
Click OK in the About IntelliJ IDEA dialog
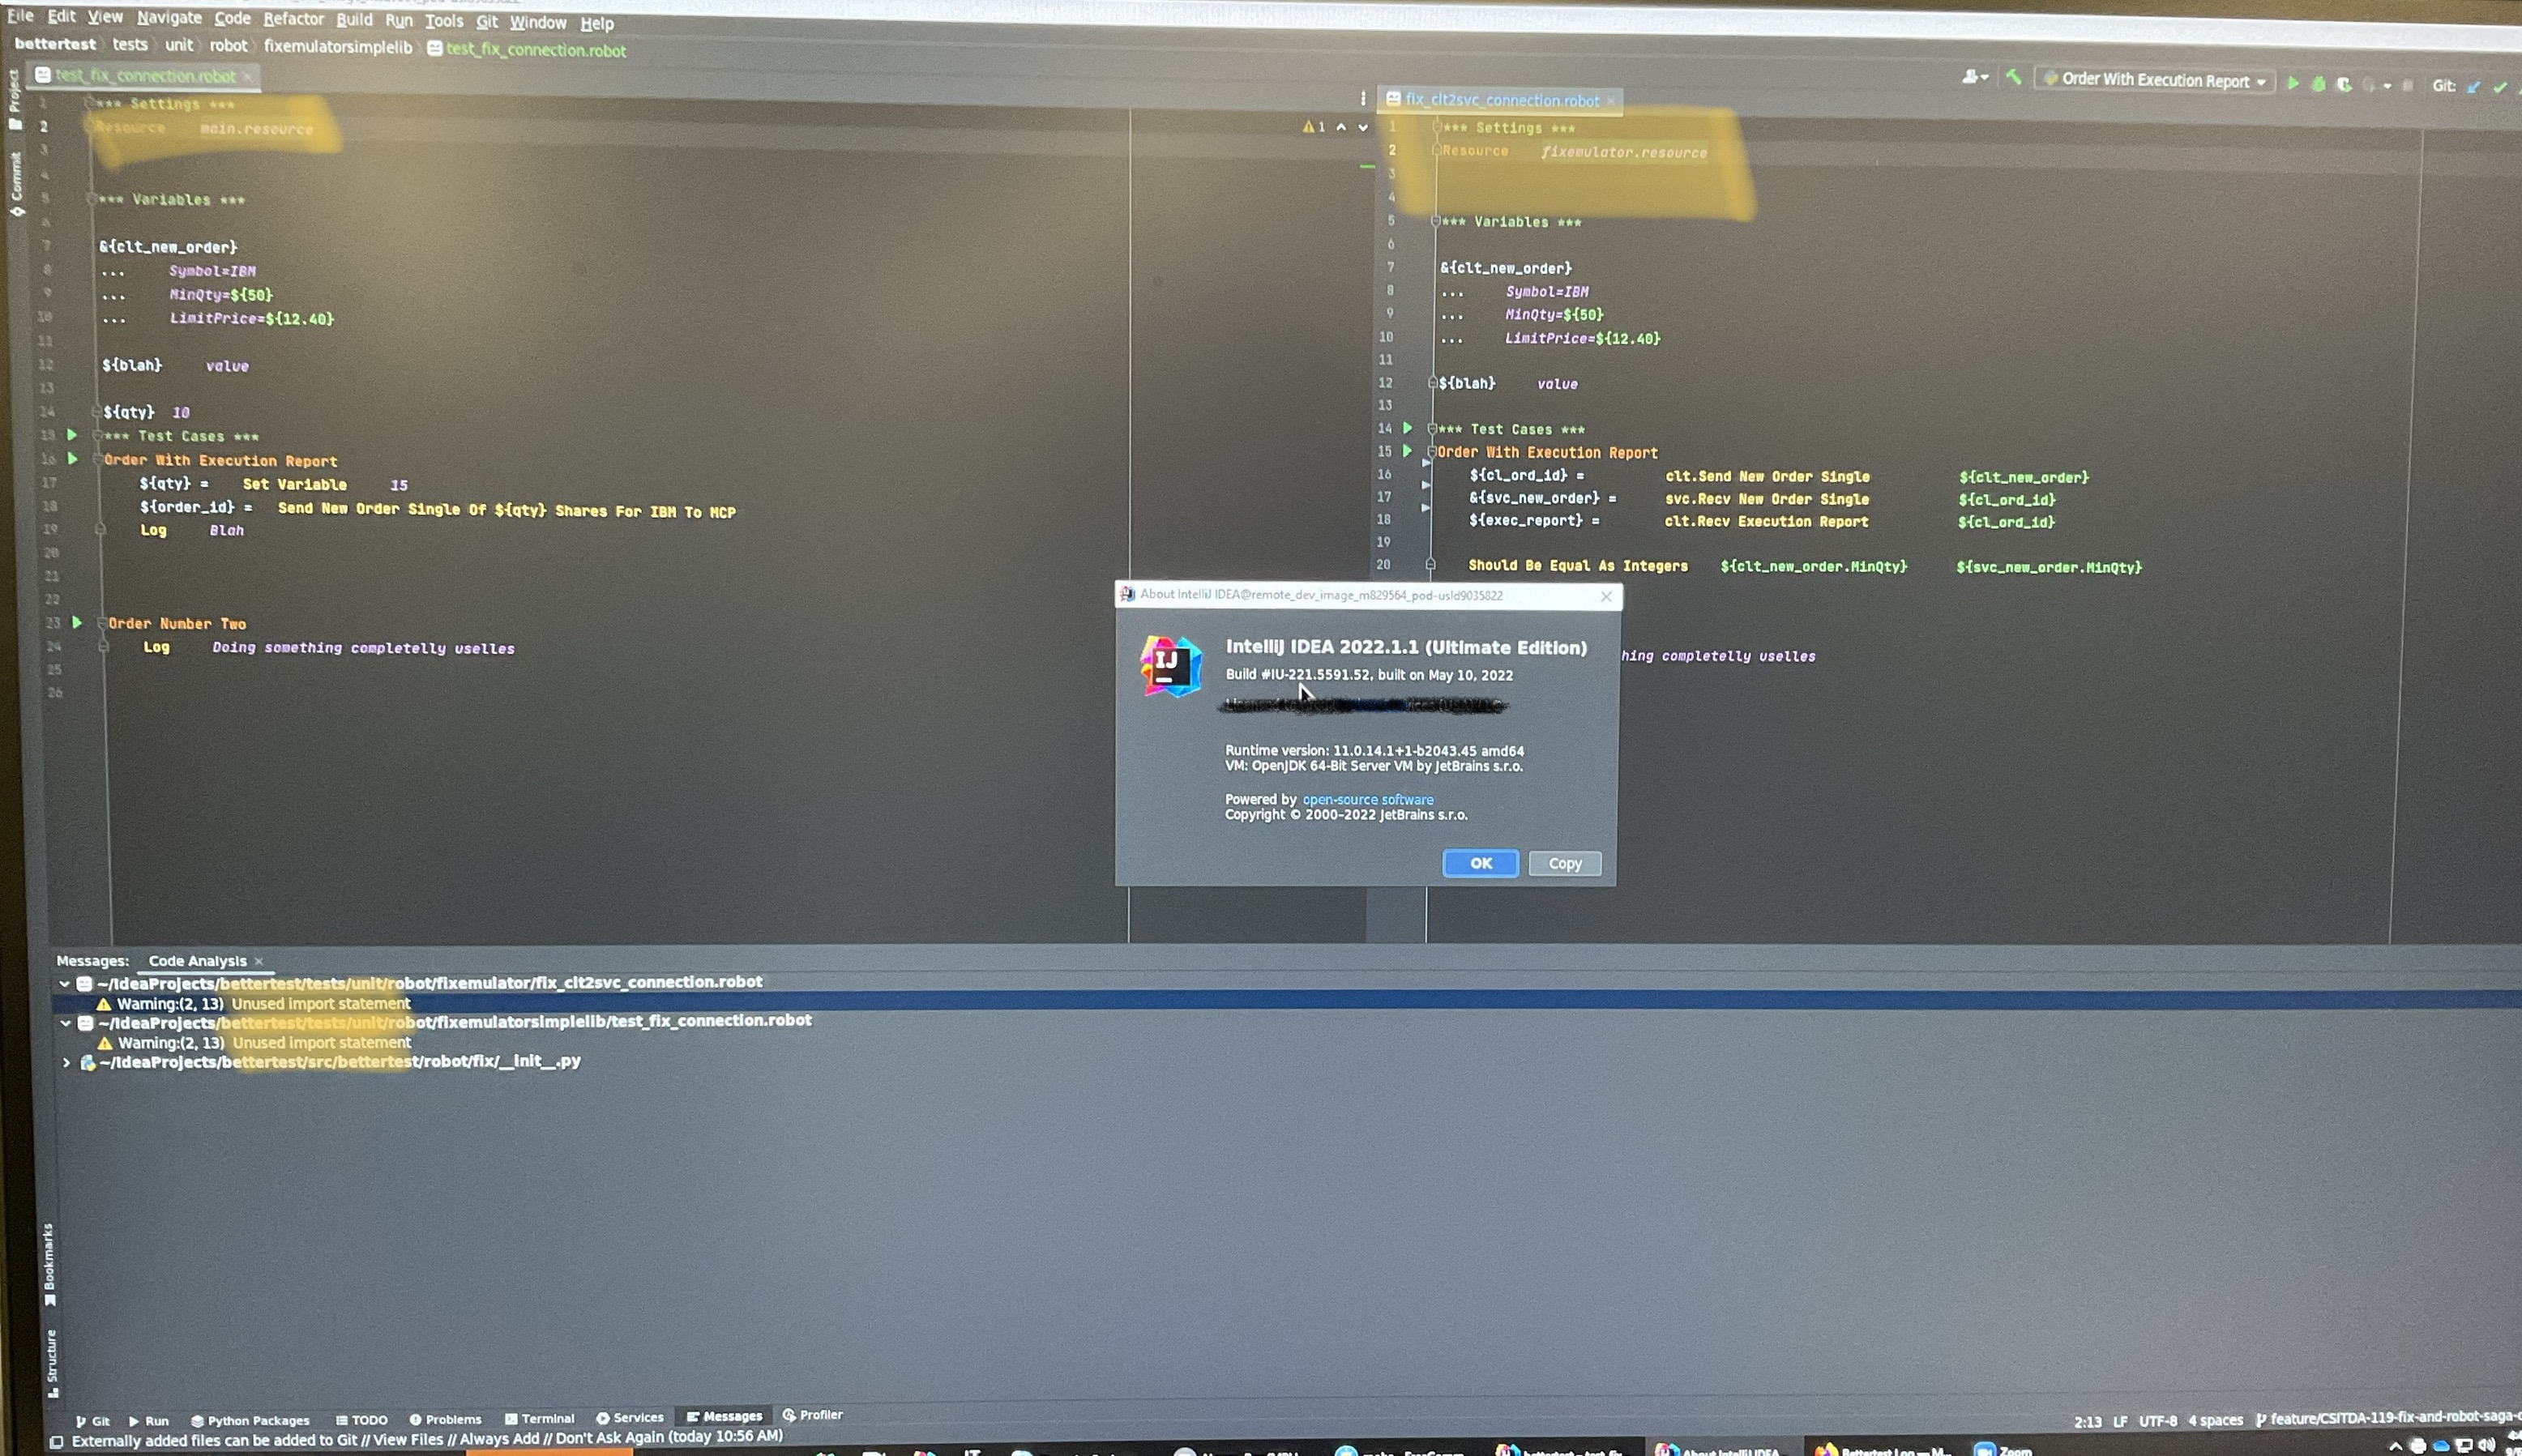[x=1479, y=863]
